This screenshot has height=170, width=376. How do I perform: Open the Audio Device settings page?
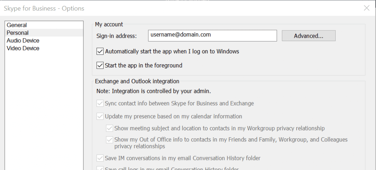click(x=23, y=40)
